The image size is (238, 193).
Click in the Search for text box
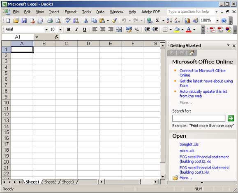[x=199, y=118]
